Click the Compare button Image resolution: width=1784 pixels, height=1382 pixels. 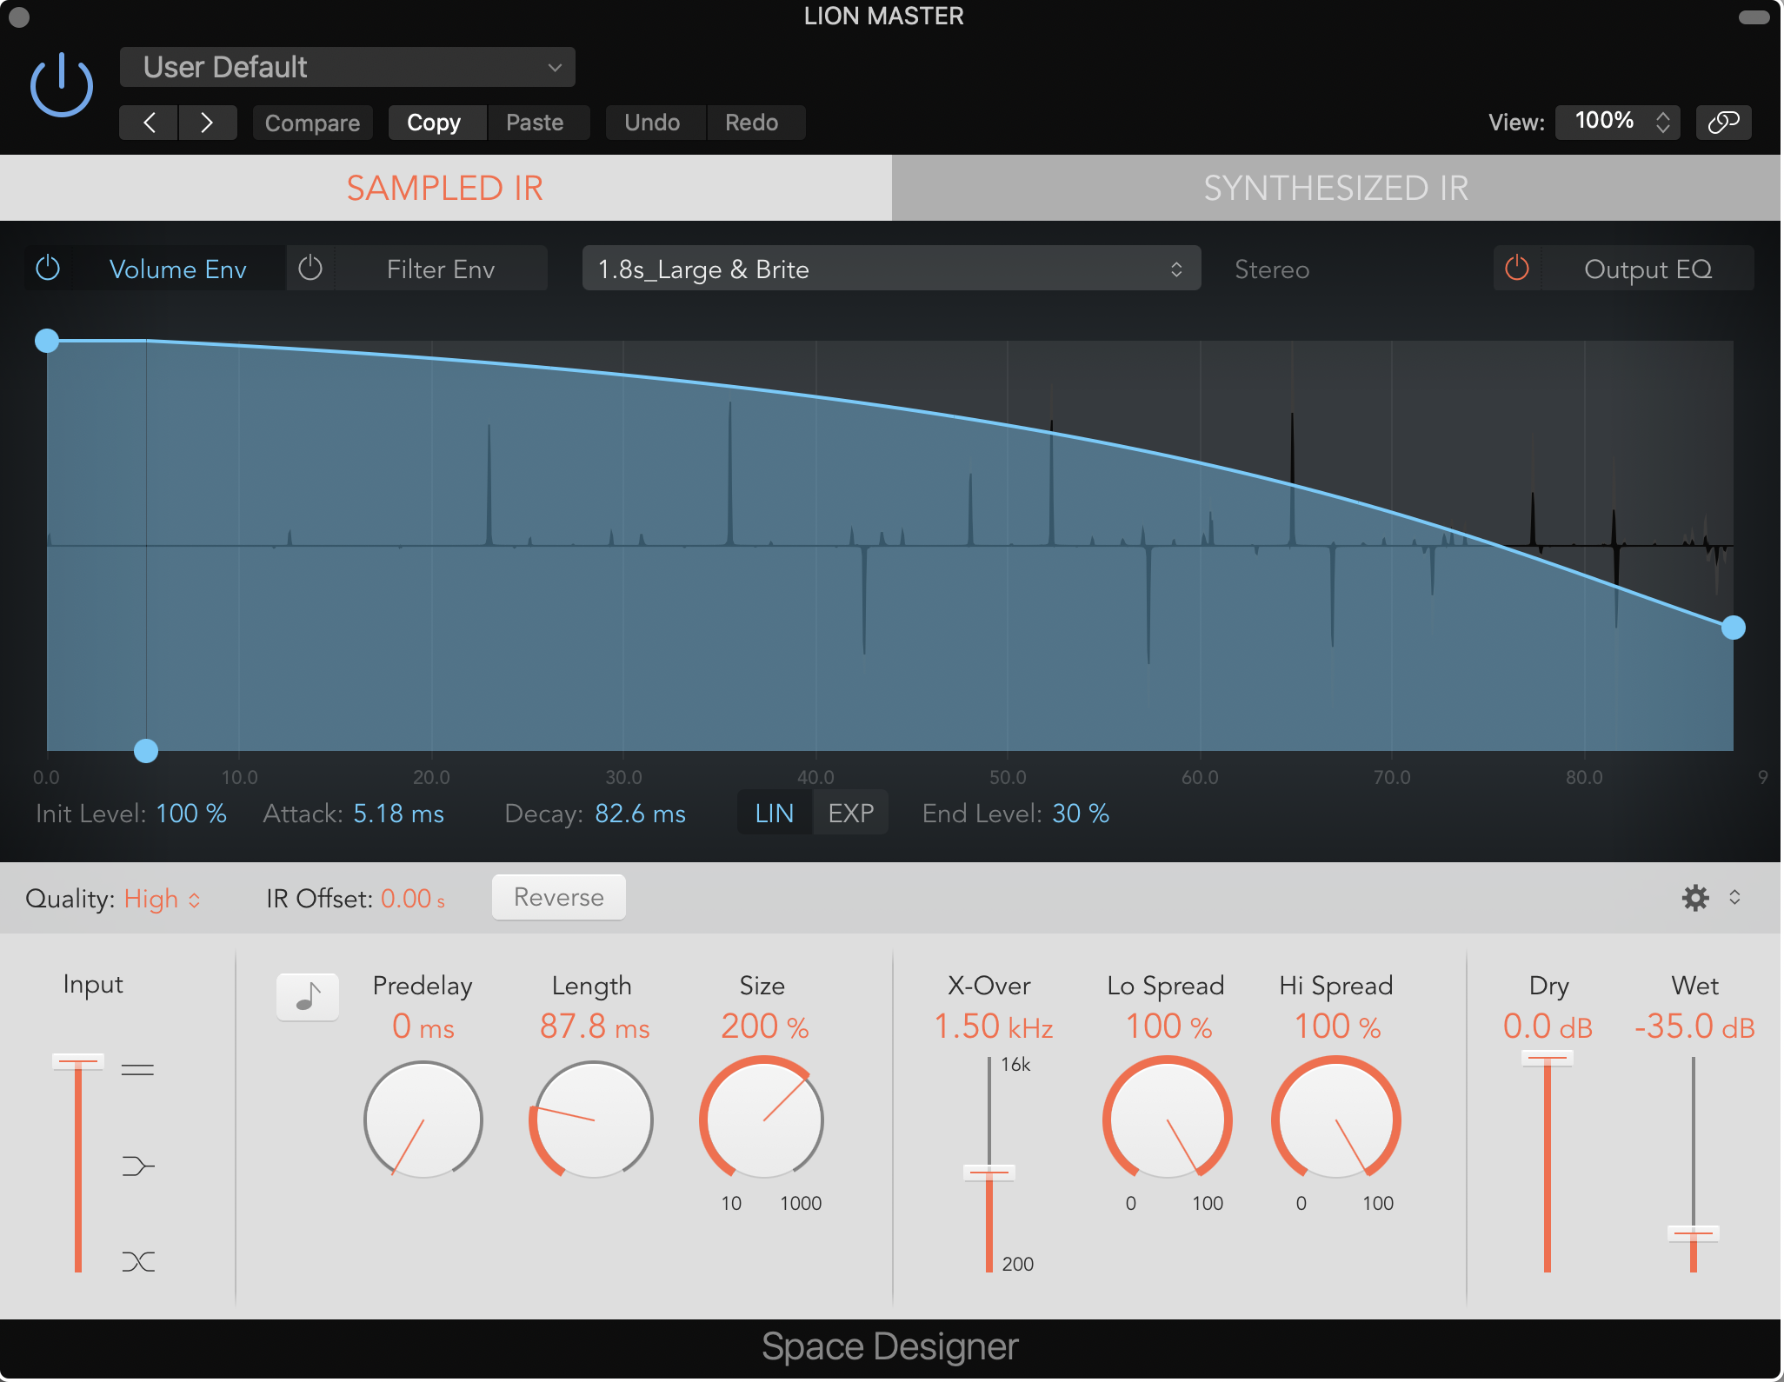pyautogui.click(x=312, y=123)
